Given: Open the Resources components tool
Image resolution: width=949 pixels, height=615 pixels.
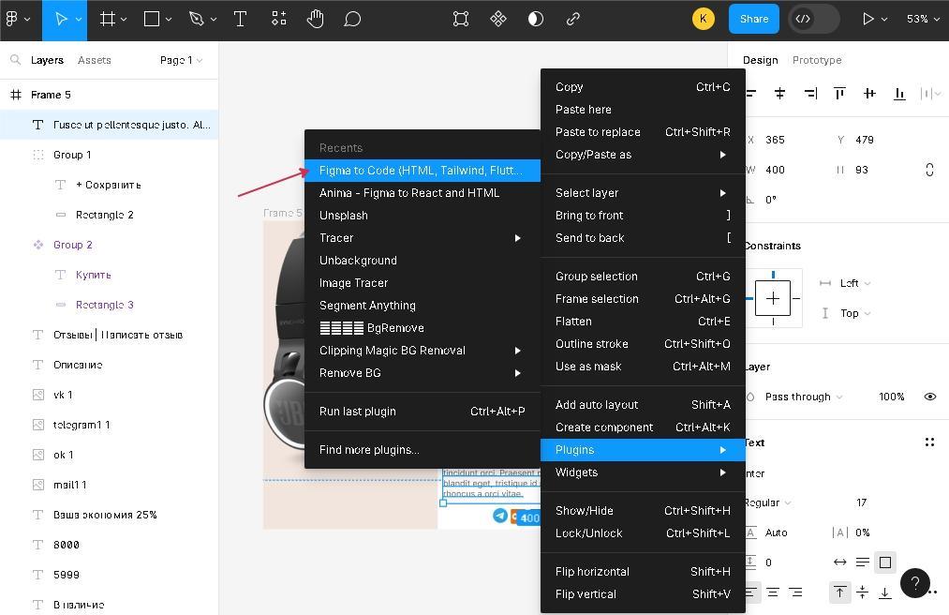Looking at the screenshot, I should [279, 19].
